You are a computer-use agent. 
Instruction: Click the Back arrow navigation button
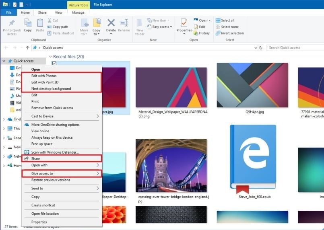pyautogui.click(x=6, y=48)
